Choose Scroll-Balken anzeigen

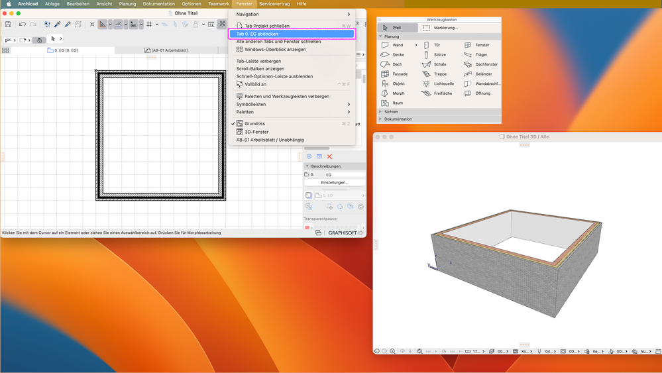point(292,69)
